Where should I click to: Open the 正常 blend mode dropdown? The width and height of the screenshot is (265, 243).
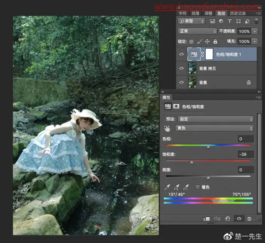[197, 31]
